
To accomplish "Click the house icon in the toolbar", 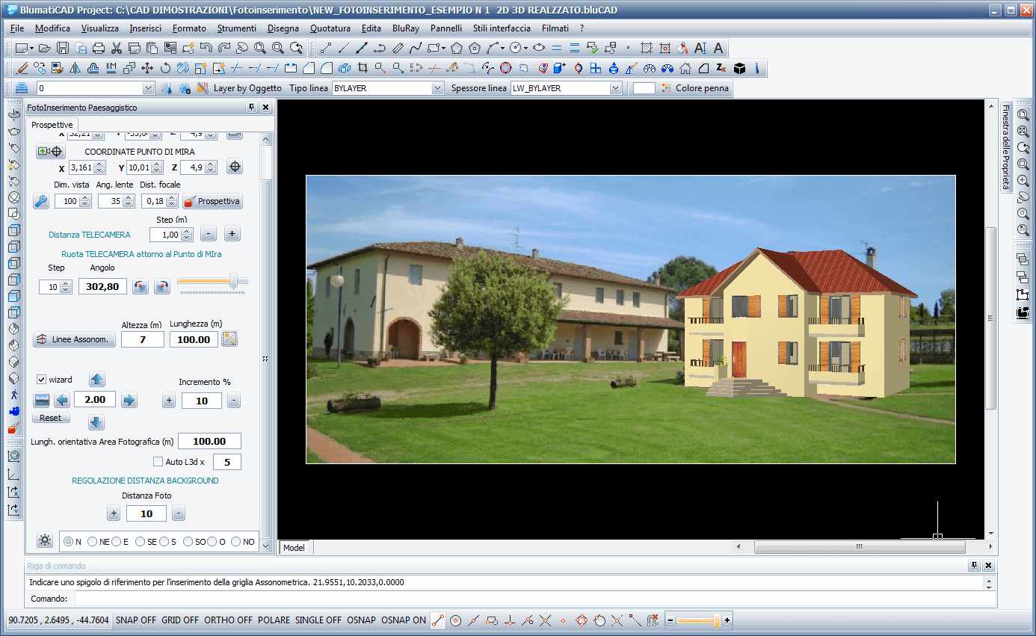I will 685,69.
